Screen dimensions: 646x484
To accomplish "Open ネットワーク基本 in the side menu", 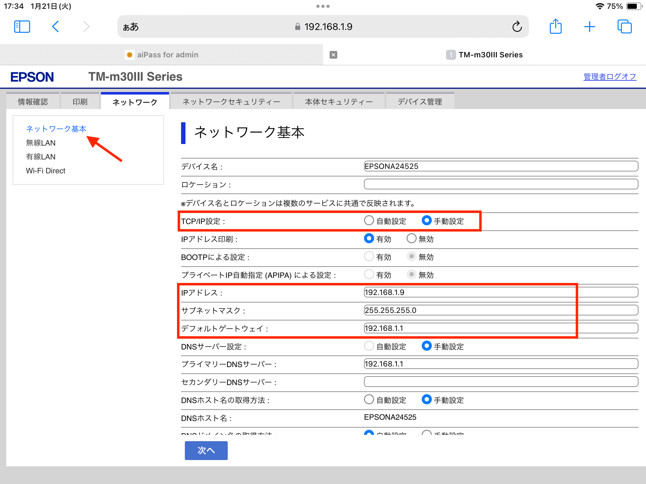I will click(56, 129).
